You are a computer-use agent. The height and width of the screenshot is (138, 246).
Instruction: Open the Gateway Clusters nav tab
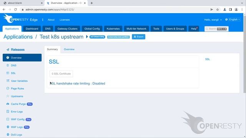tap(68, 29)
